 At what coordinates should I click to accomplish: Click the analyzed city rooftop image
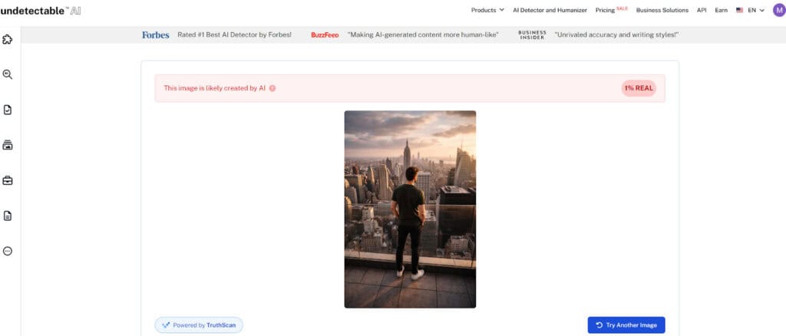(410, 209)
